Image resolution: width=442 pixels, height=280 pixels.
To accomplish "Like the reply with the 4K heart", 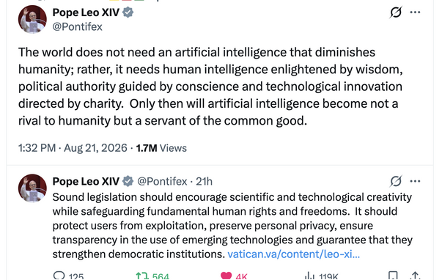I will [226, 276].
